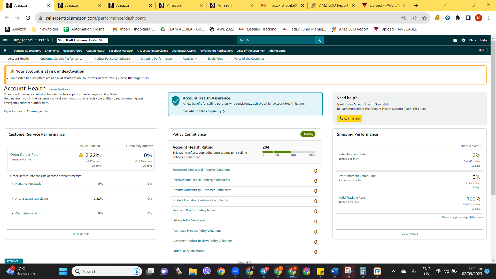Open a new browser tab
The image size is (496, 279).
pyautogui.click(x=416, y=5)
